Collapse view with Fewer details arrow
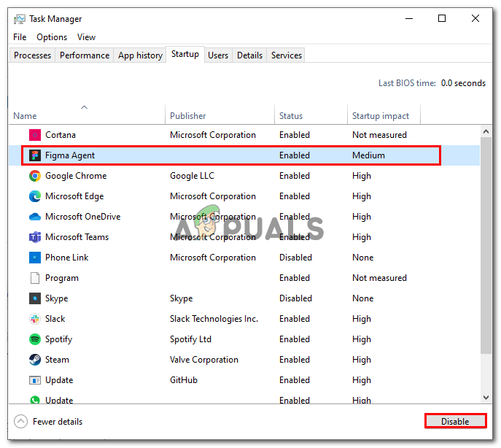 20,422
